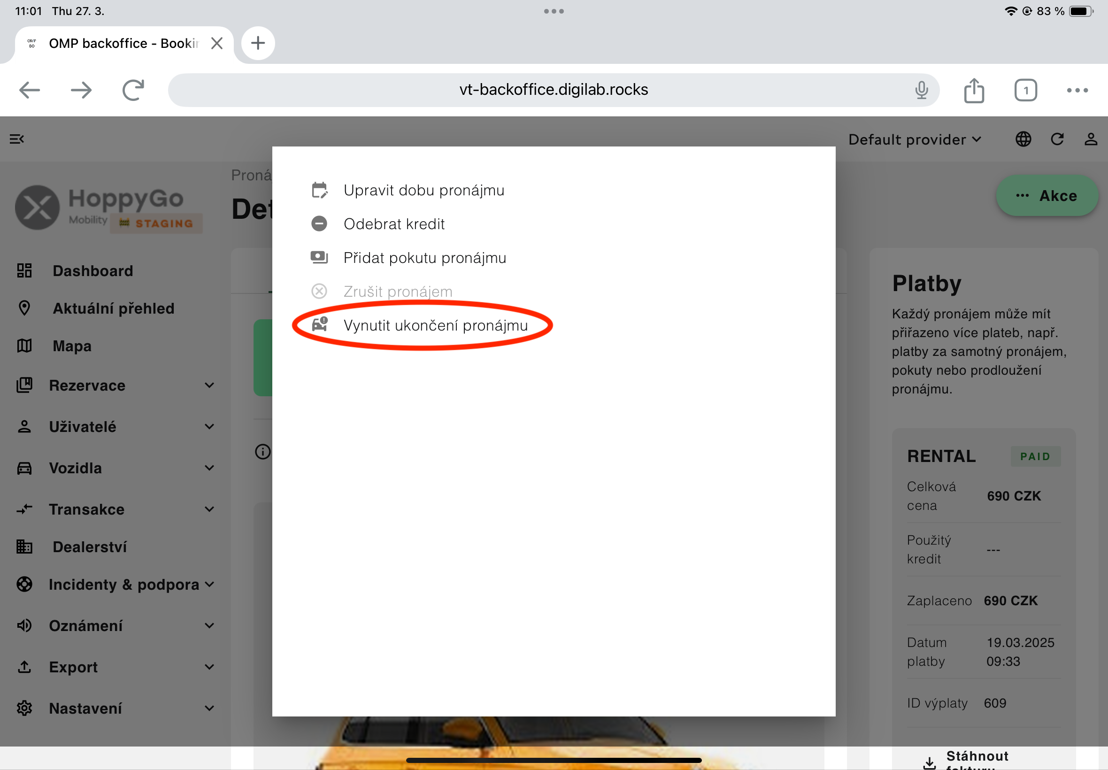
Task: Open user account profile icon
Action: coord(1091,139)
